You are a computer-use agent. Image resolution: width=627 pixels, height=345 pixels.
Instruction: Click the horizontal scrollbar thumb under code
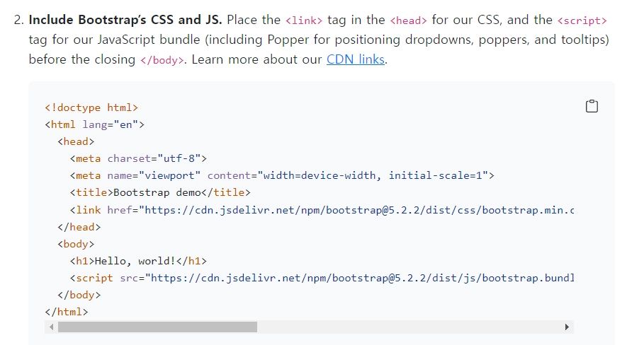coord(157,327)
